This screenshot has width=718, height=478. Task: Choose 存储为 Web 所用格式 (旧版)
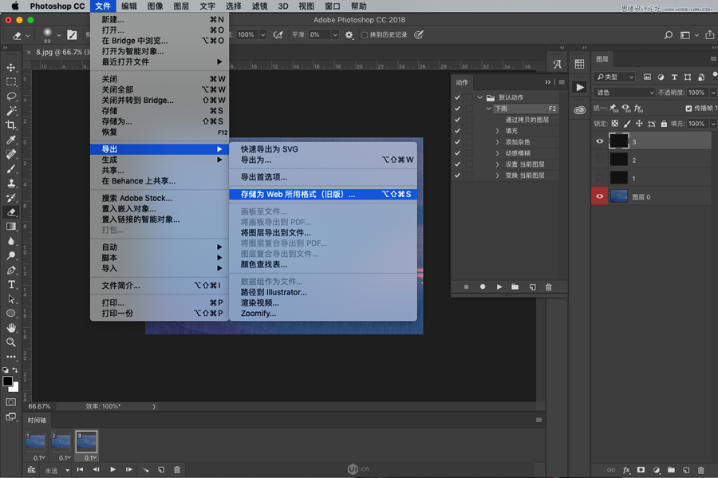coord(298,194)
